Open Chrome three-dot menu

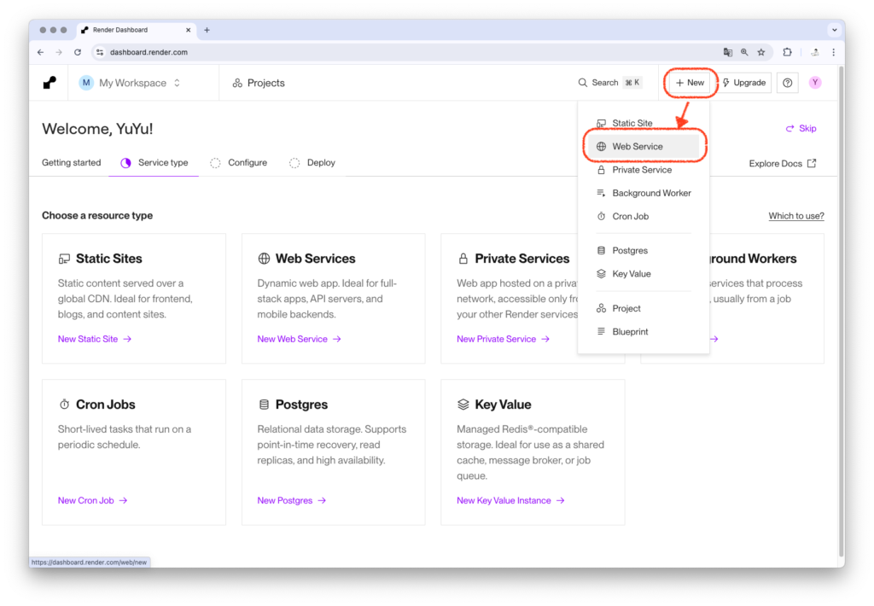[x=834, y=52]
